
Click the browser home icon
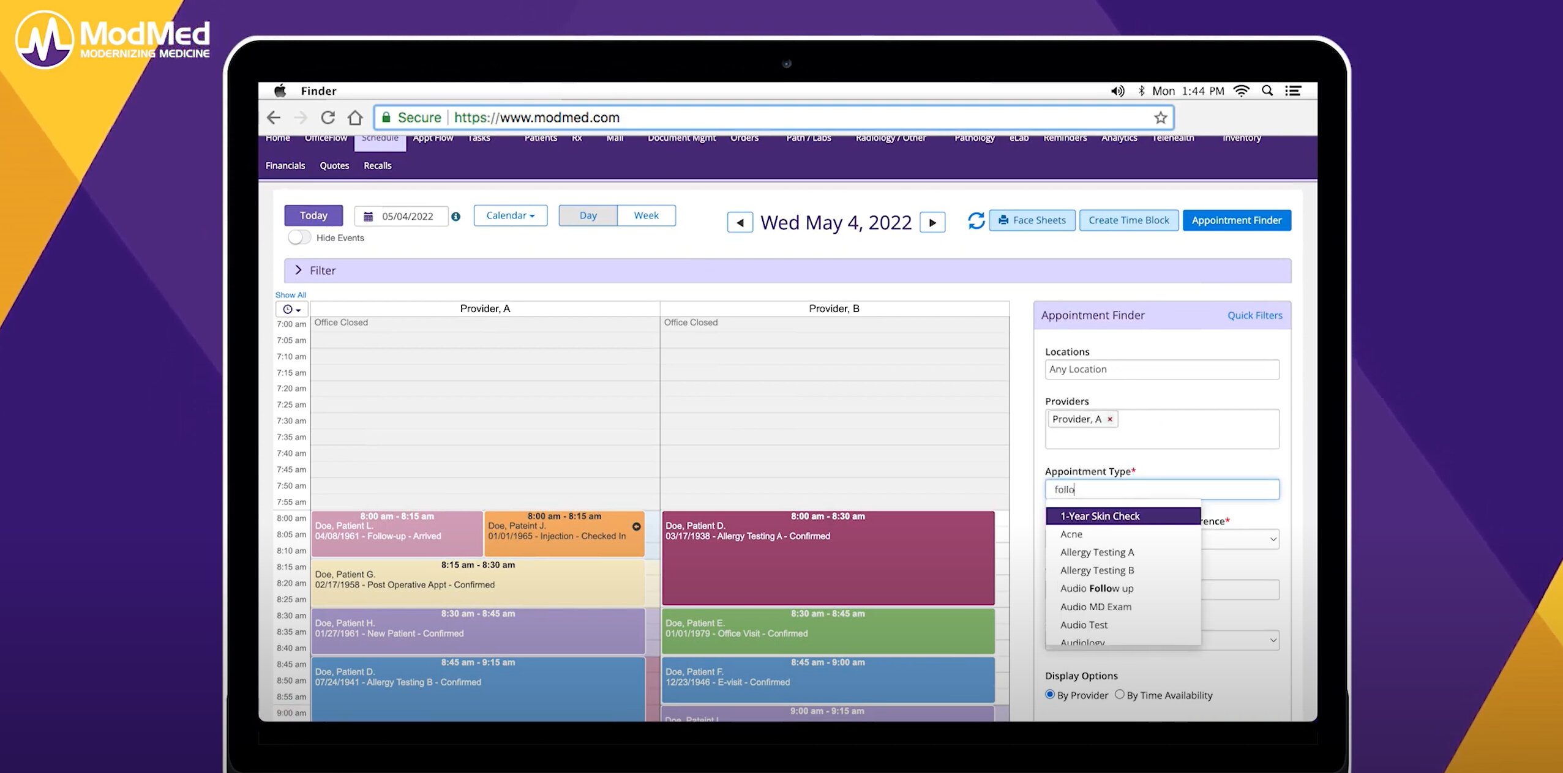click(355, 118)
